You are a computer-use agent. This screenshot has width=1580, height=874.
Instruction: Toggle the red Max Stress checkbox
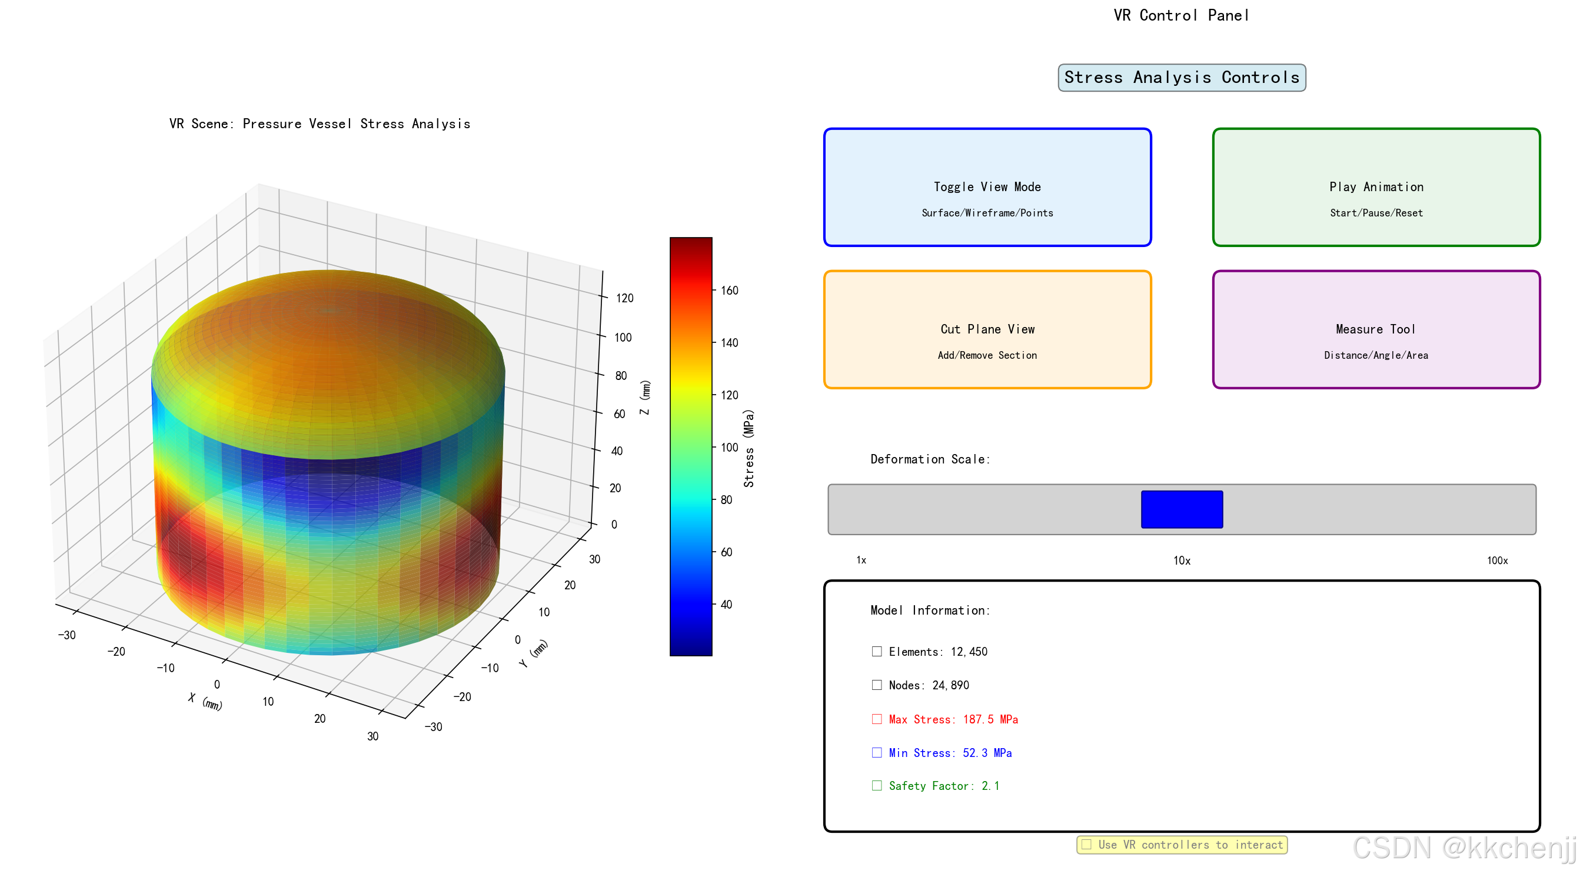[x=876, y=719]
